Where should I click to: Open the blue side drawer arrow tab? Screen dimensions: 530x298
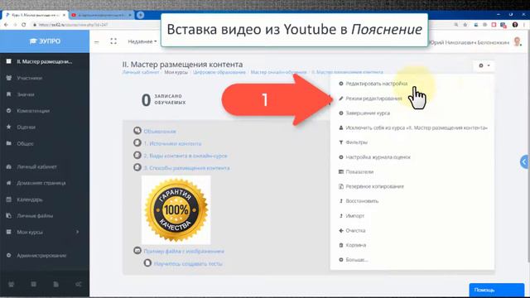[524, 162]
